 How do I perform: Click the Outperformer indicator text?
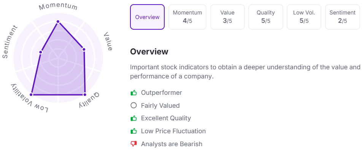point(161,93)
